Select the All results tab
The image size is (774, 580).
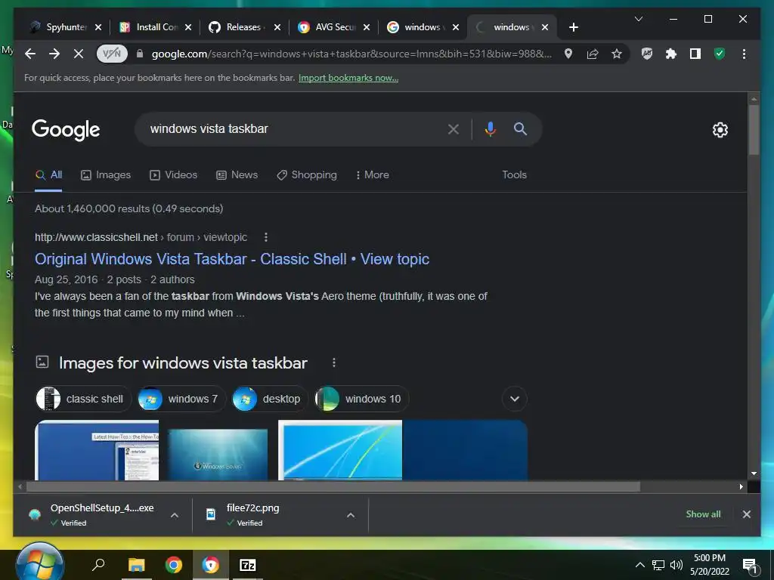click(x=49, y=175)
